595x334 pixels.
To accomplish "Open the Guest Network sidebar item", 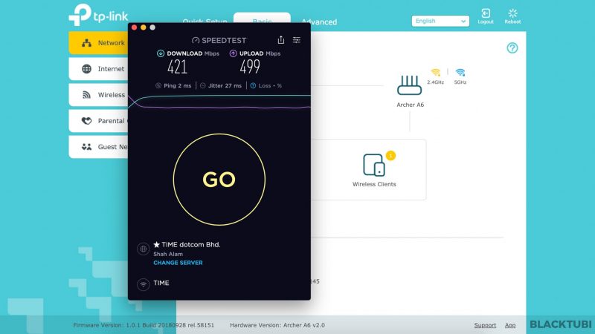I will (x=98, y=147).
